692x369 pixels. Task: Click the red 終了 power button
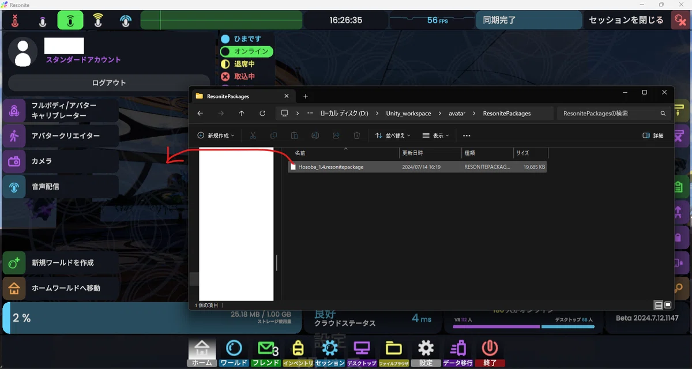click(x=490, y=352)
